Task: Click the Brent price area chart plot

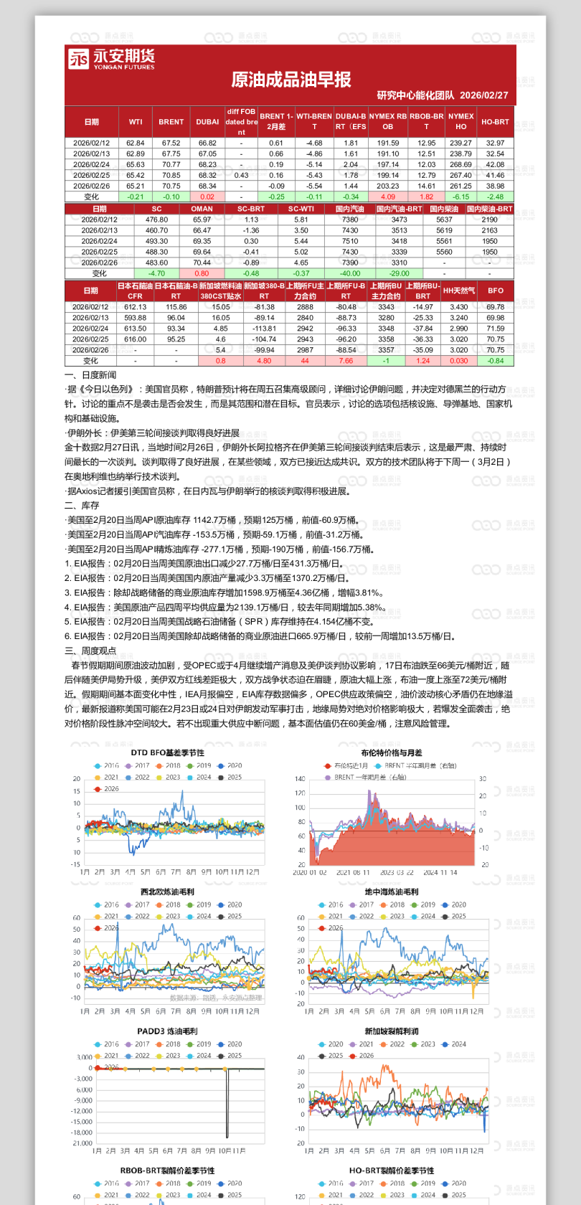Action: pyautogui.click(x=392, y=822)
